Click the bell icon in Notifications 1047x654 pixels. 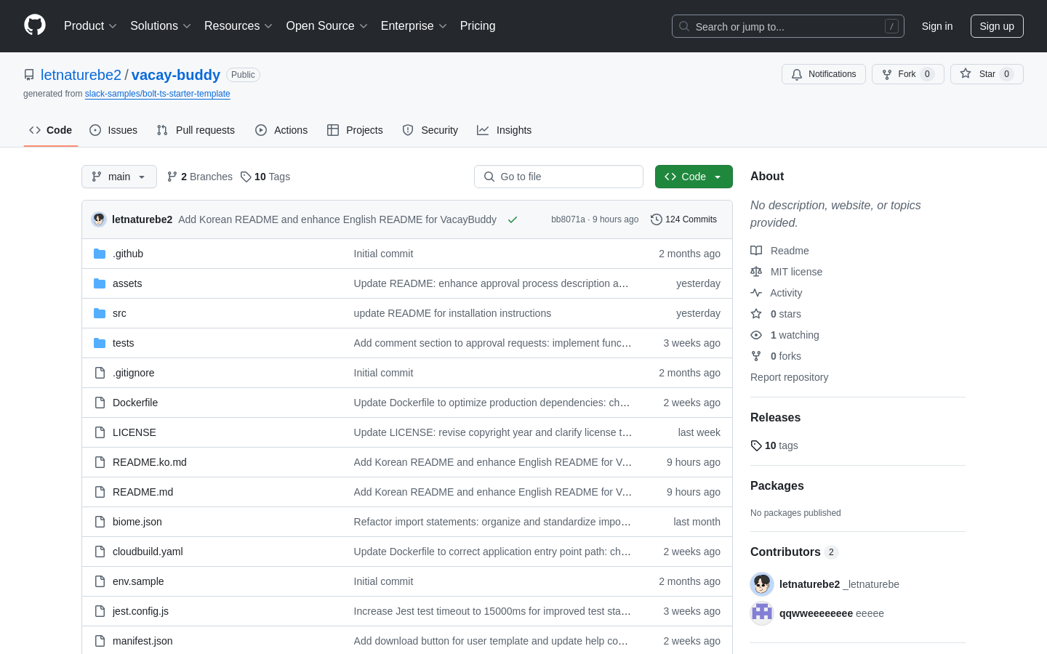[x=797, y=74]
